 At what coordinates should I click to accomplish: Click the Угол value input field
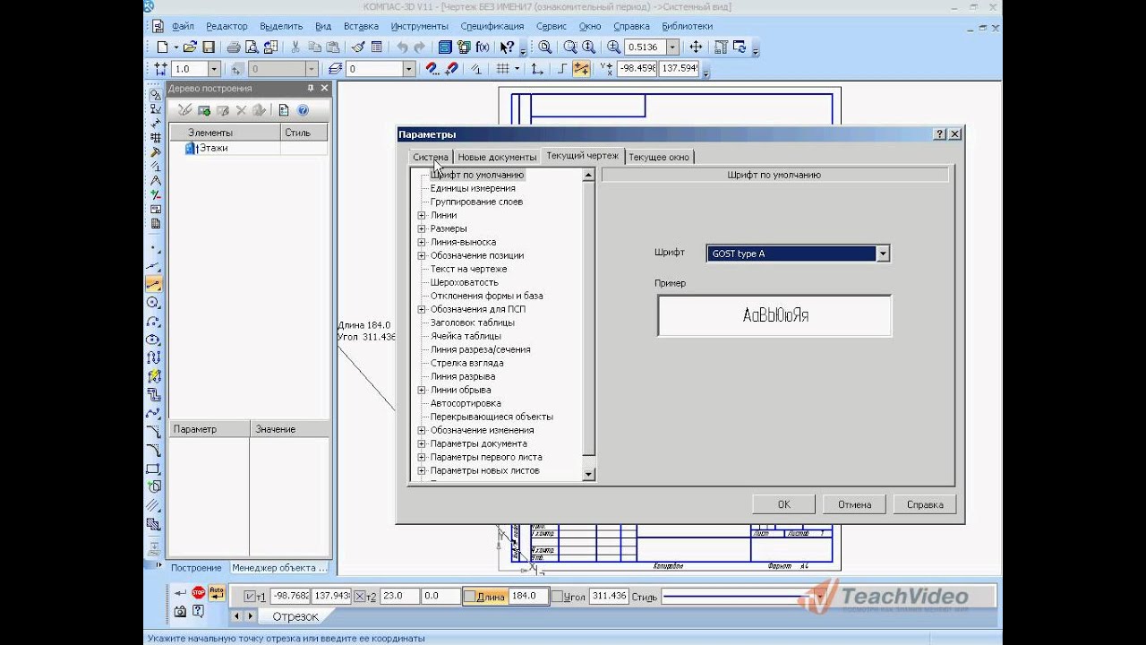[x=609, y=597]
